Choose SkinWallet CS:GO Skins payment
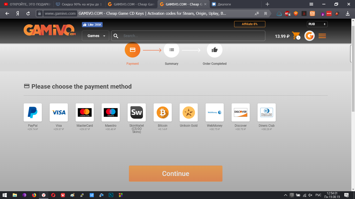 (137, 112)
